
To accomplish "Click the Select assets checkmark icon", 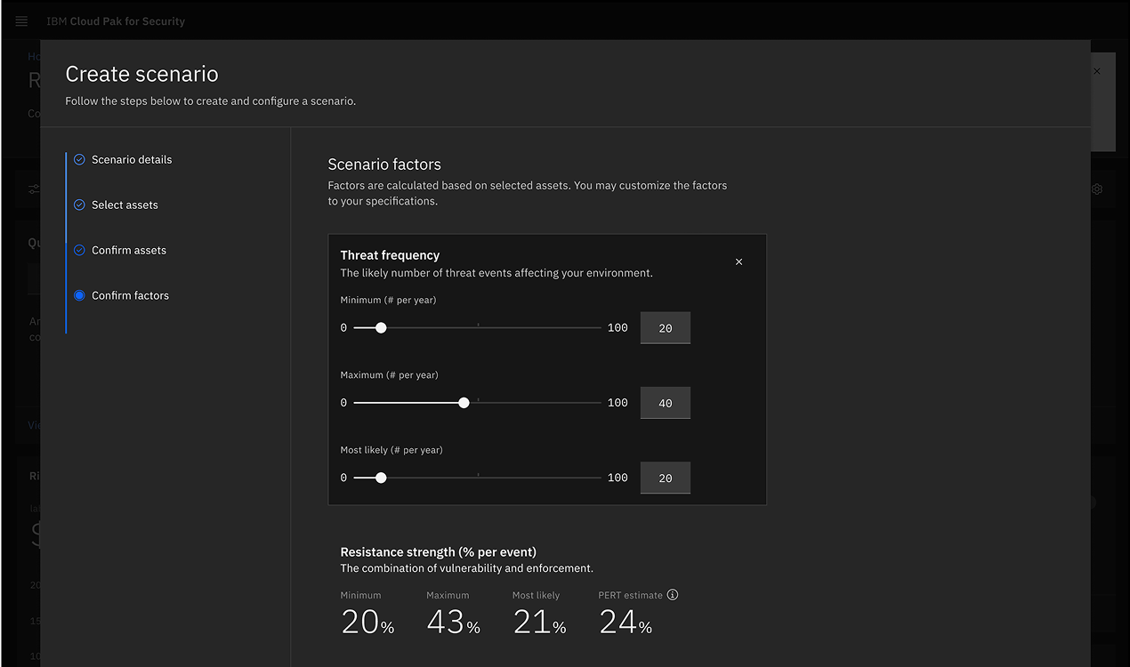I will (x=79, y=205).
